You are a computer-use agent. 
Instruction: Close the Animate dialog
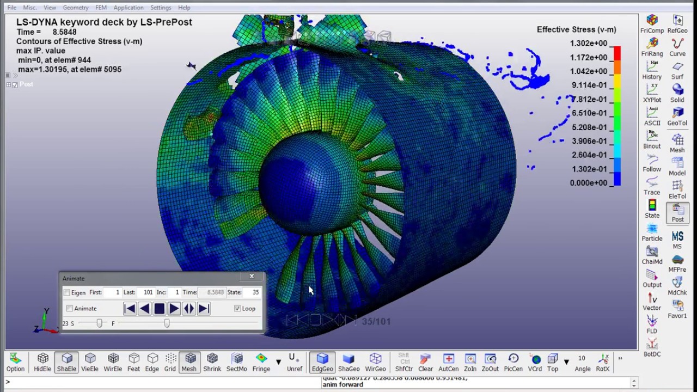coord(252,277)
